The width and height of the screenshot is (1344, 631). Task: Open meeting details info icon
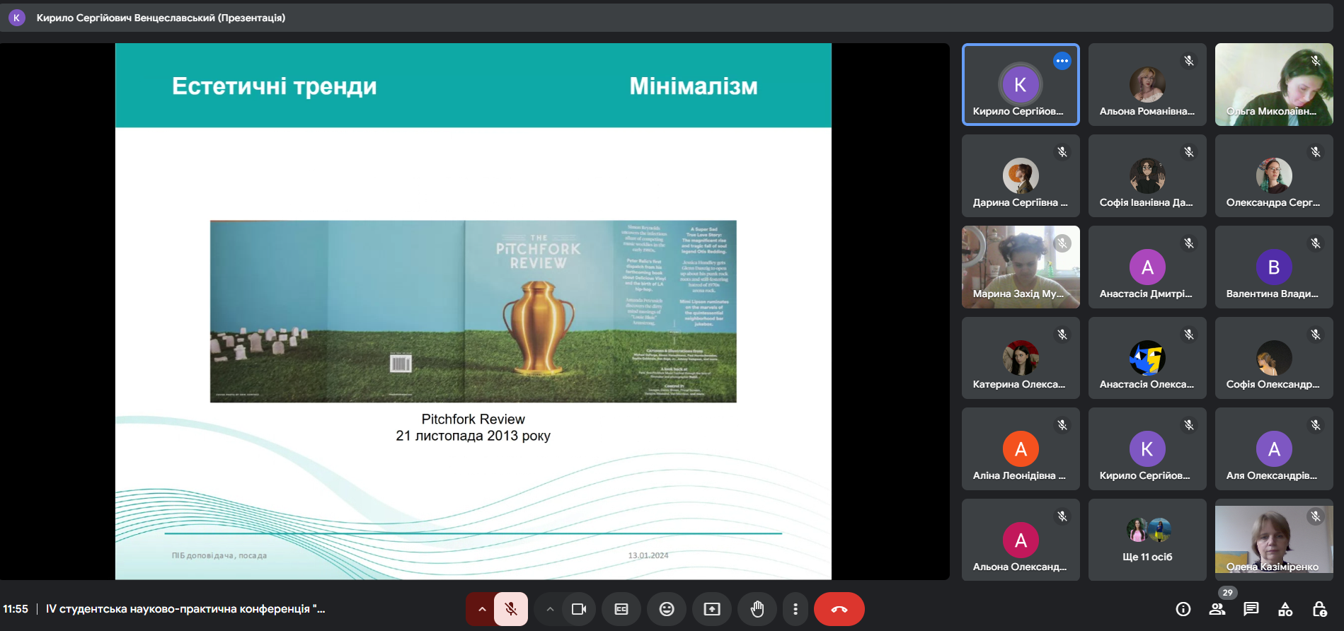tap(1183, 609)
